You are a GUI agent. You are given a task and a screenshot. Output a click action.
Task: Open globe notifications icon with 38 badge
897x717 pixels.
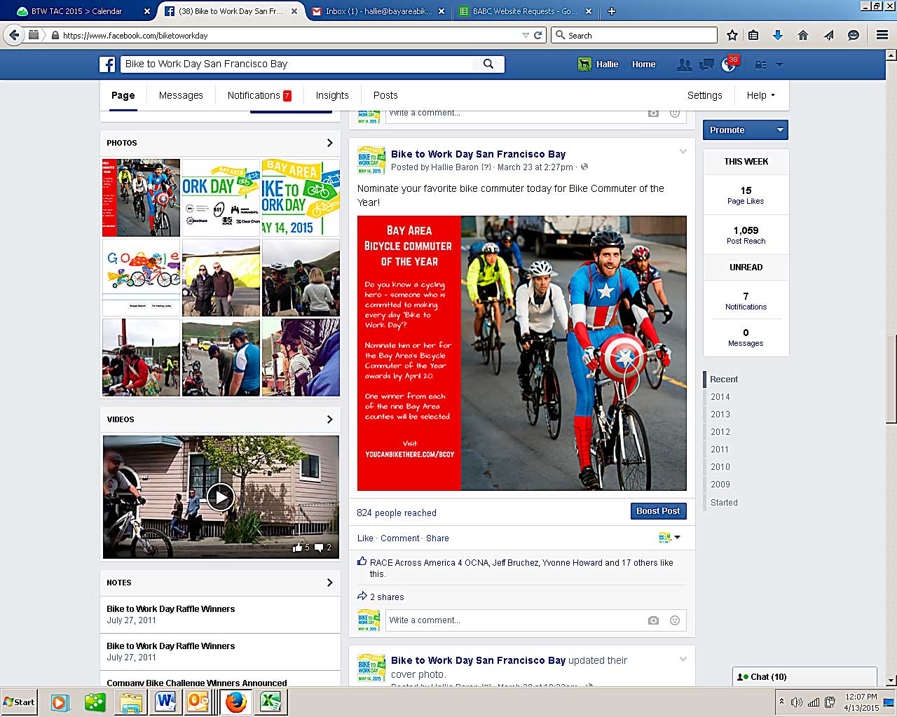click(730, 64)
